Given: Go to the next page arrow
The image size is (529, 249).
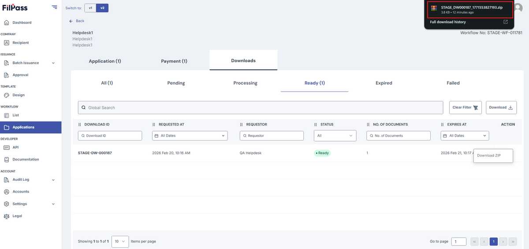Looking at the screenshot, I should 503,242.
